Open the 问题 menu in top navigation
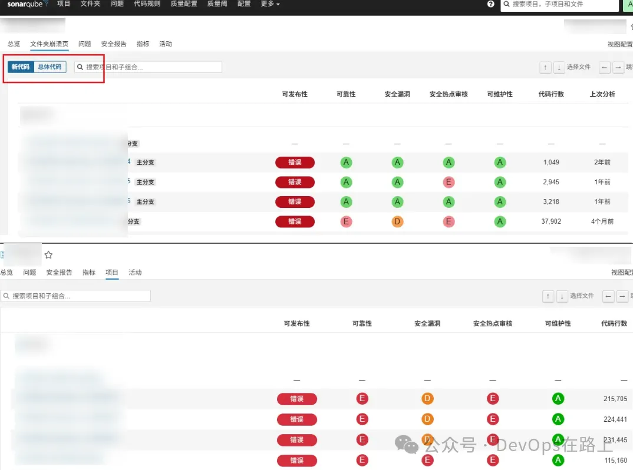The height and width of the screenshot is (470, 633). (117, 4)
